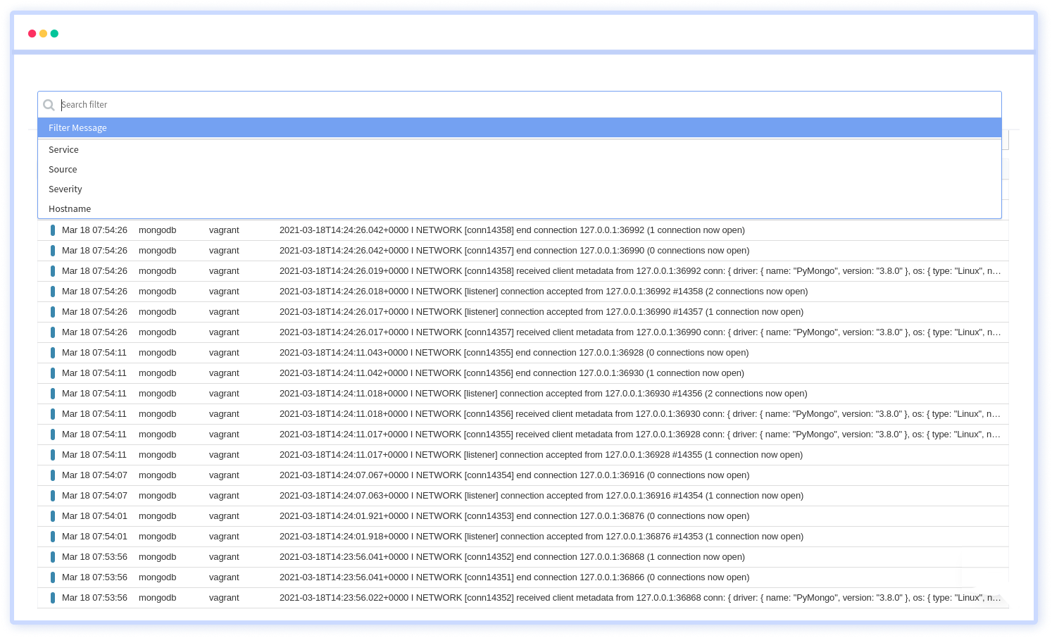This screenshot has height=638, width=1052.
Task: Select the connection accepted #14353 log message
Action: click(541, 536)
